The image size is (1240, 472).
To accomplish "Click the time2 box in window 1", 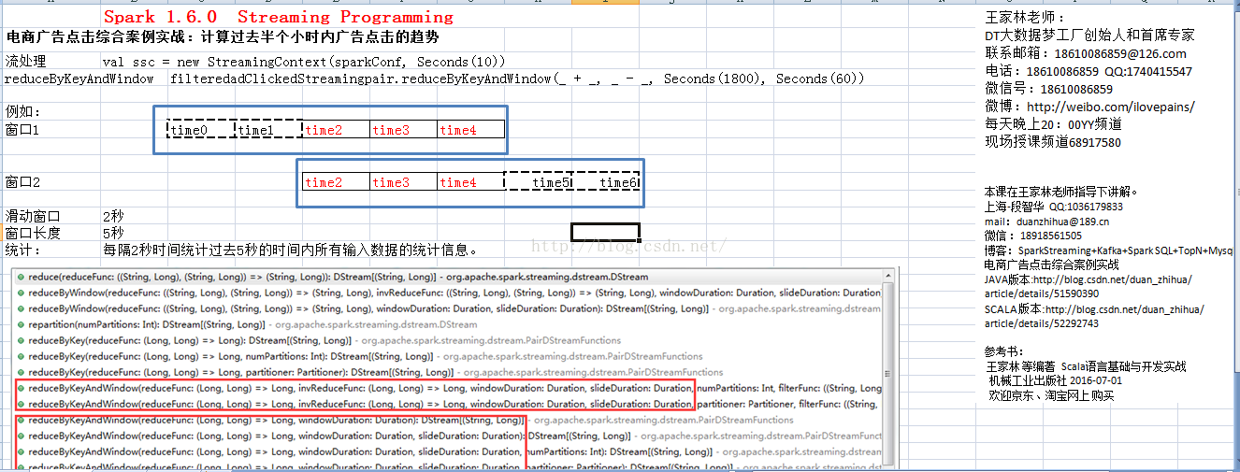I will tap(336, 130).
